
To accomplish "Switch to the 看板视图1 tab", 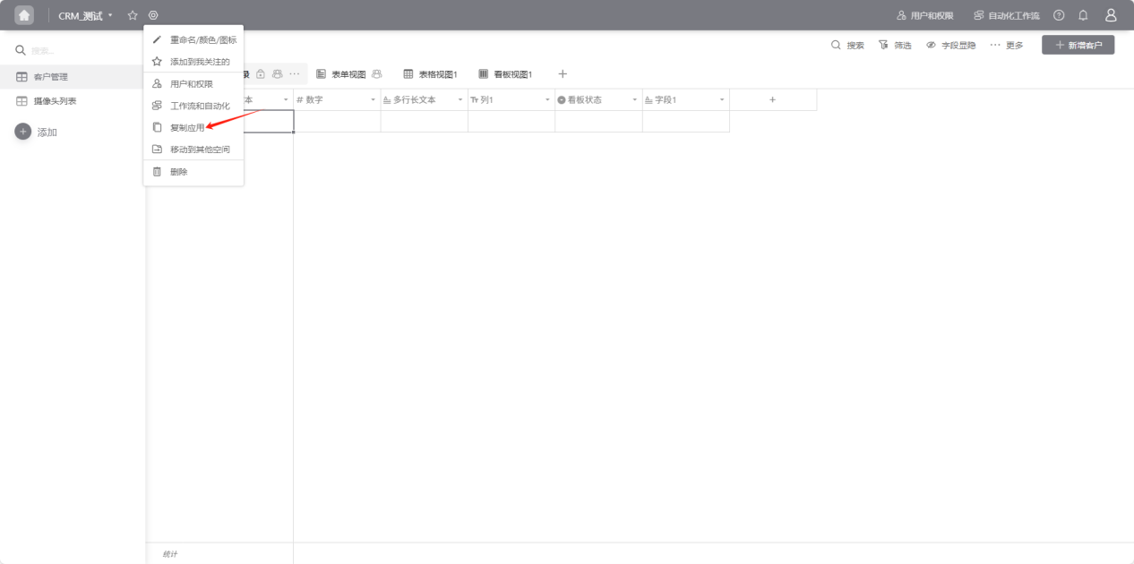I will tap(506, 74).
